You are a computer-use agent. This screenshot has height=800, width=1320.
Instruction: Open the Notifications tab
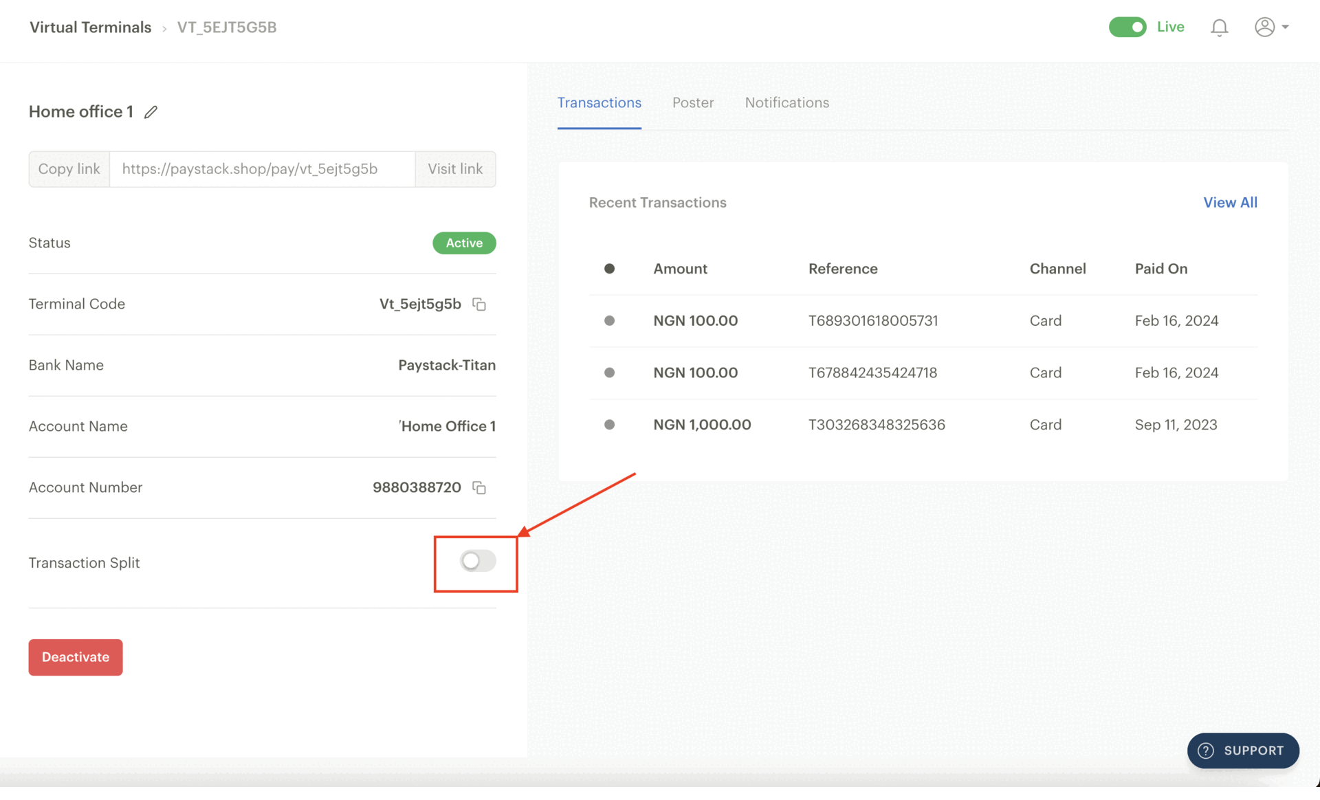click(x=786, y=102)
